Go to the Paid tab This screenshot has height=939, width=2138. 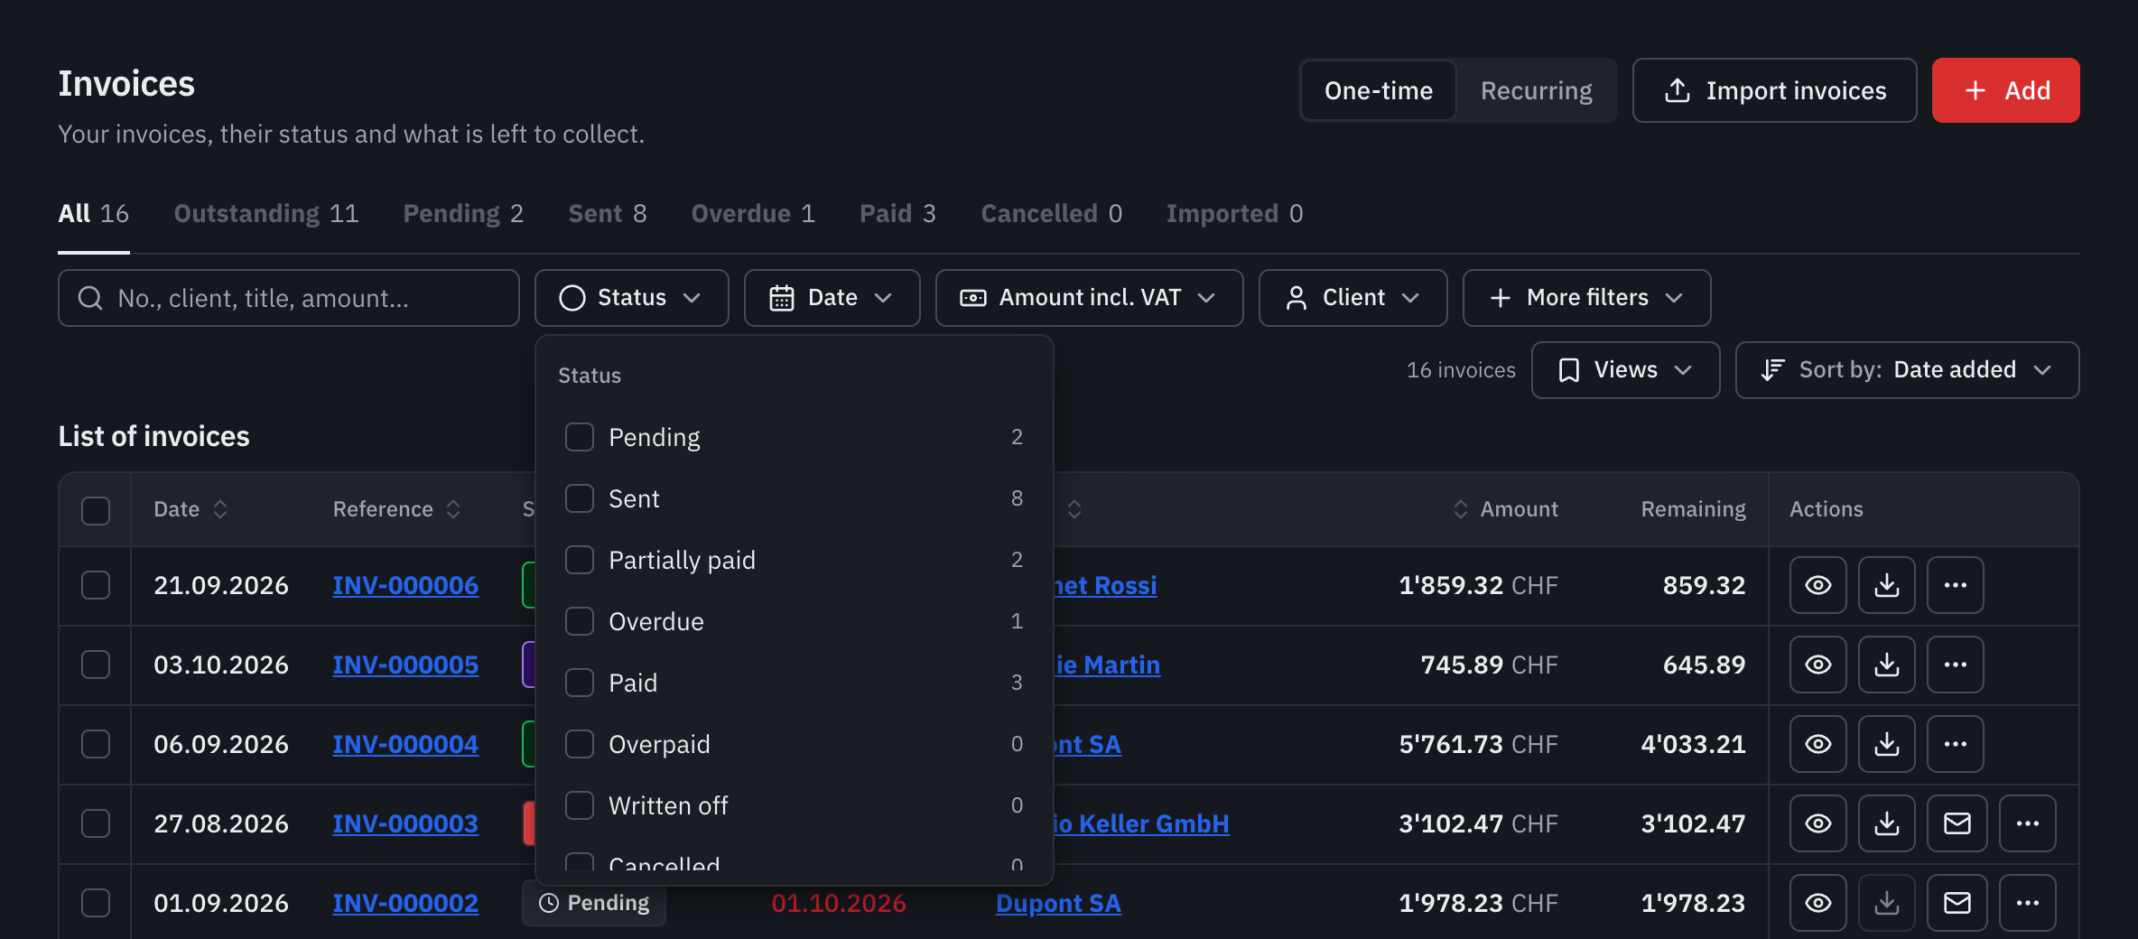tap(897, 214)
